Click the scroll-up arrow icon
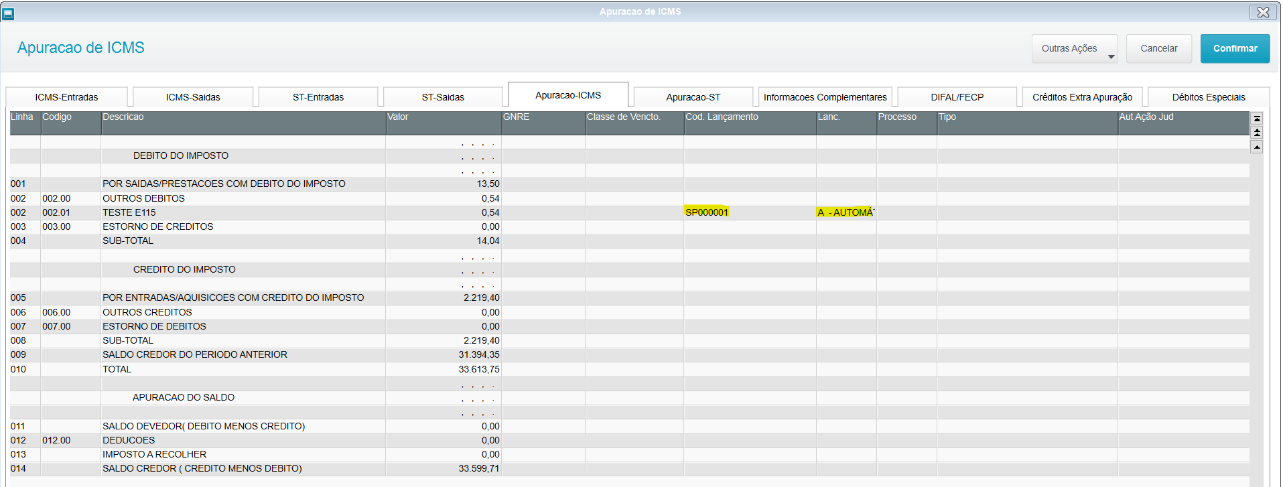Screen dimensions: 1283x487 [1257, 147]
